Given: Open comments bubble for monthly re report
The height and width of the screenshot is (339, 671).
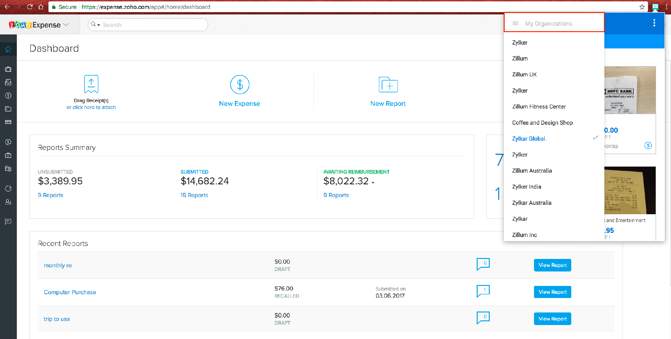Looking at the screenshot, I should tap(483, 264).
